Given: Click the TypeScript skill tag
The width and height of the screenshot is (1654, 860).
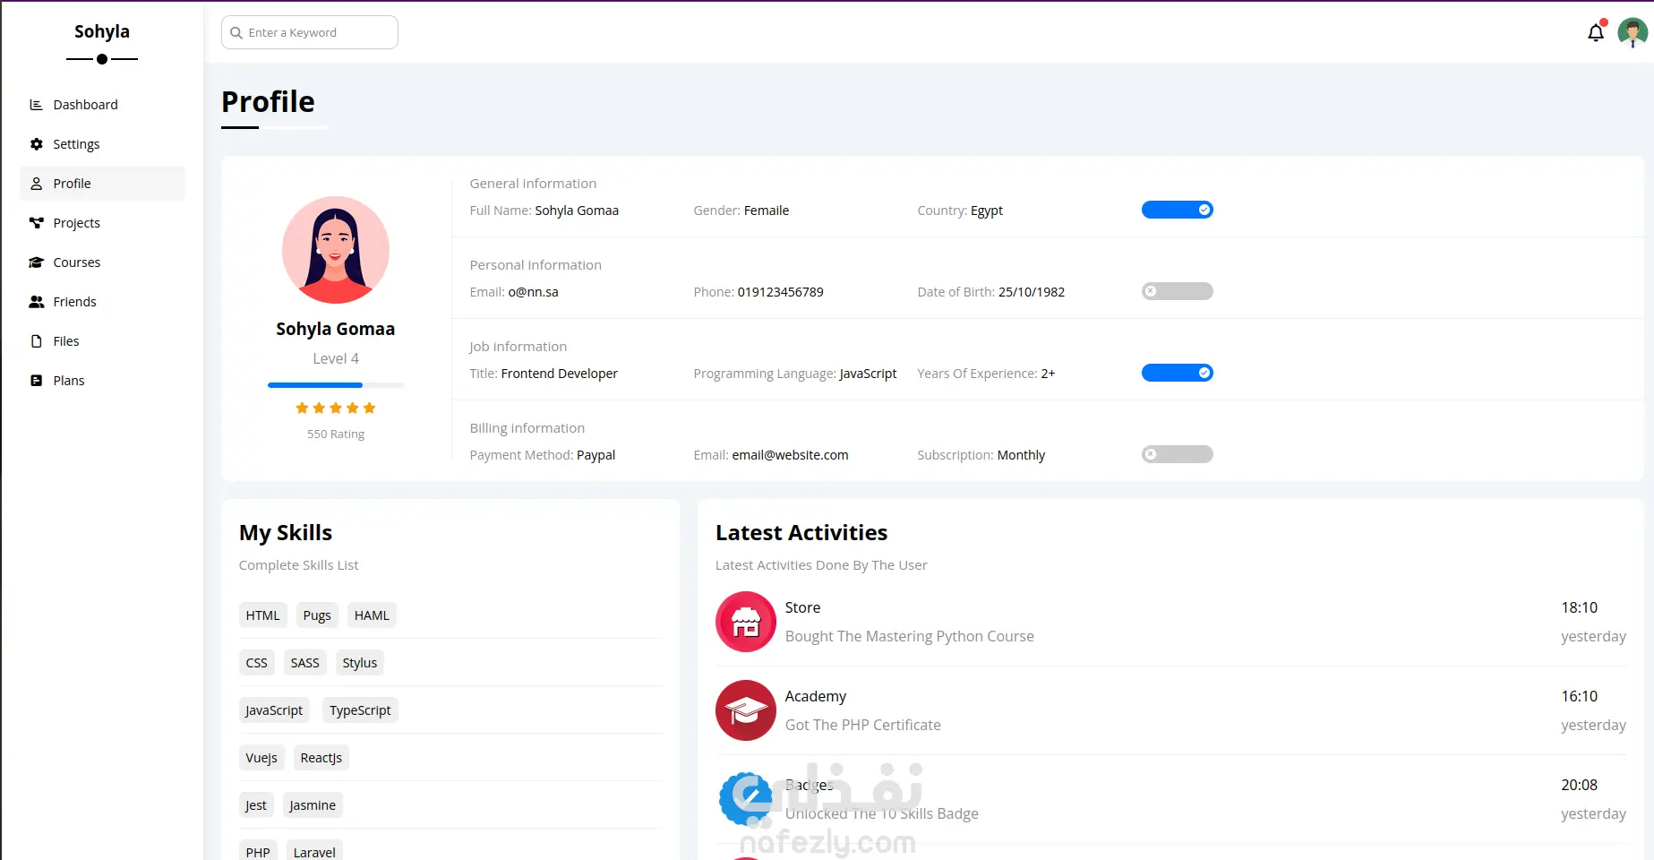Looking at the screenshot, I should [x=360, y=710].
